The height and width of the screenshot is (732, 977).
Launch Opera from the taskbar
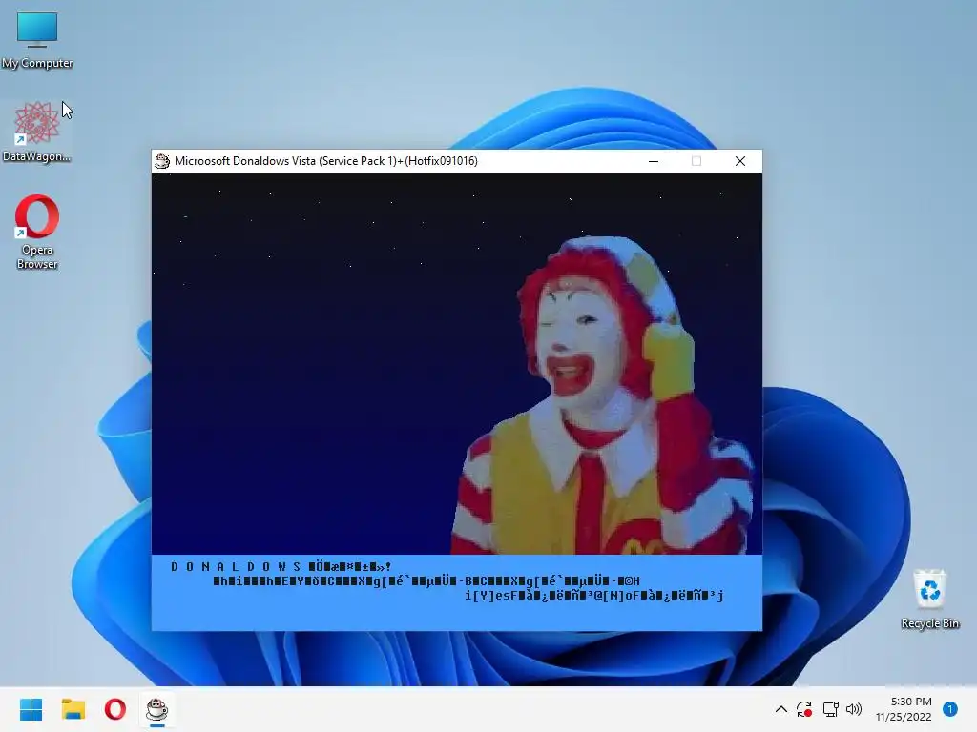pyautogui.click(x=115, y=709)
